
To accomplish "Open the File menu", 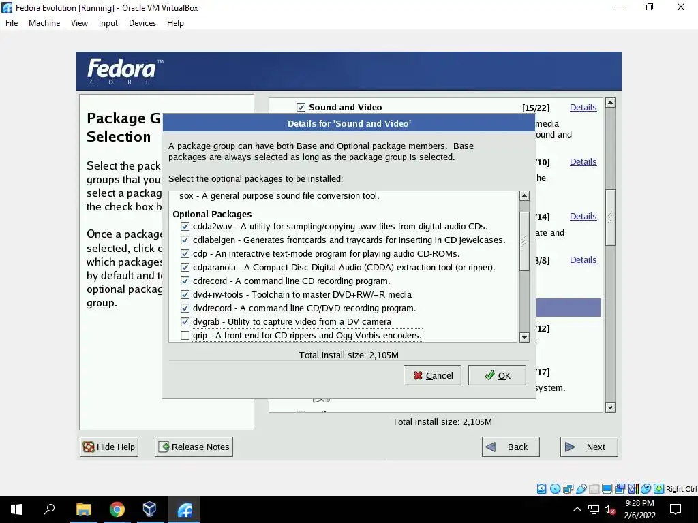I will click(12, 23).
